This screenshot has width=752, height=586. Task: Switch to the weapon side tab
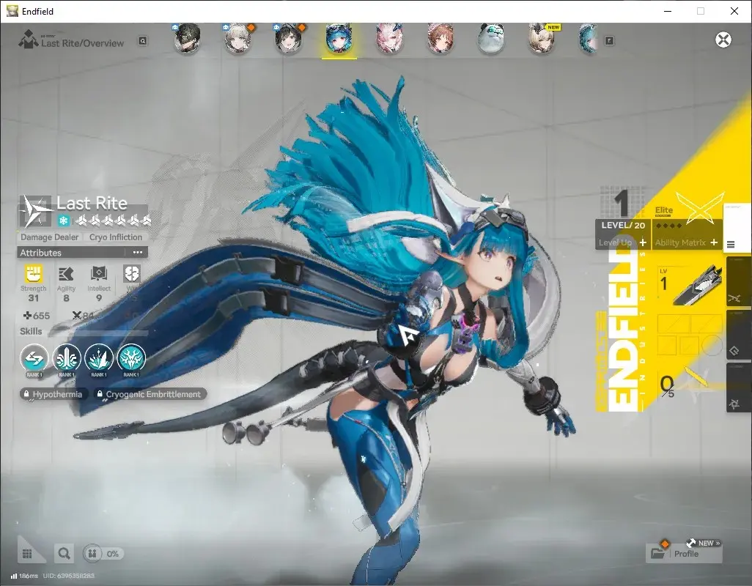(x=739, y=282)
